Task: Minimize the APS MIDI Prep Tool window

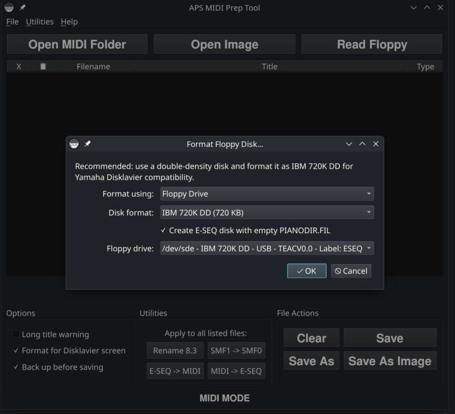Action: [414, 8]
